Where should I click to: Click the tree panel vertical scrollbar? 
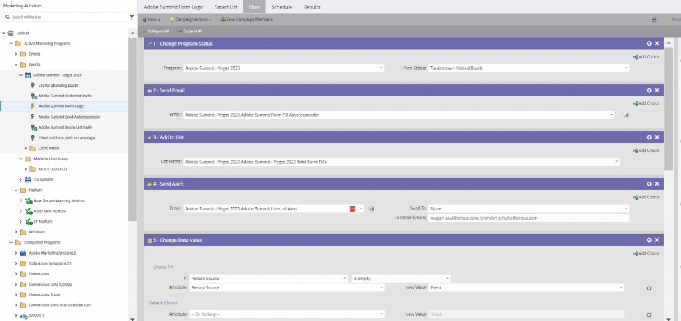coord(132,130)
